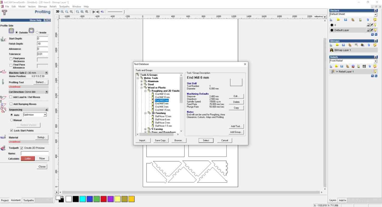The image size is (382, 207).
Task: Open the Toolpaths menu
Action: [x=64, y=6]
